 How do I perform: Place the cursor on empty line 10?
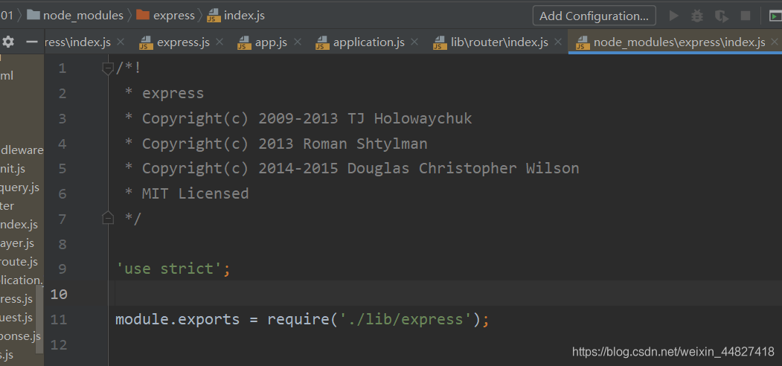[x=445, y=293]
